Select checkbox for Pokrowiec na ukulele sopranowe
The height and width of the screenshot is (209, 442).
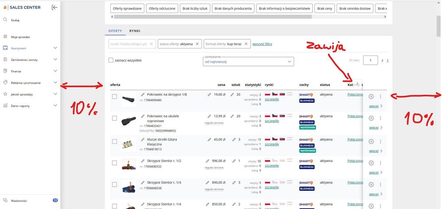coord(114,119)
